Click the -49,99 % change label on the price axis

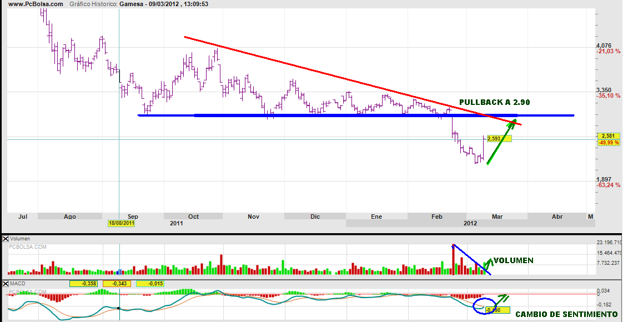[609, 143]
